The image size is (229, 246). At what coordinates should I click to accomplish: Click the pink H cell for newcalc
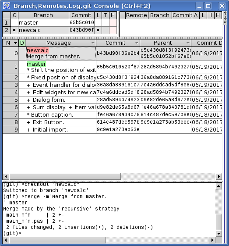[x=113, y=30]
